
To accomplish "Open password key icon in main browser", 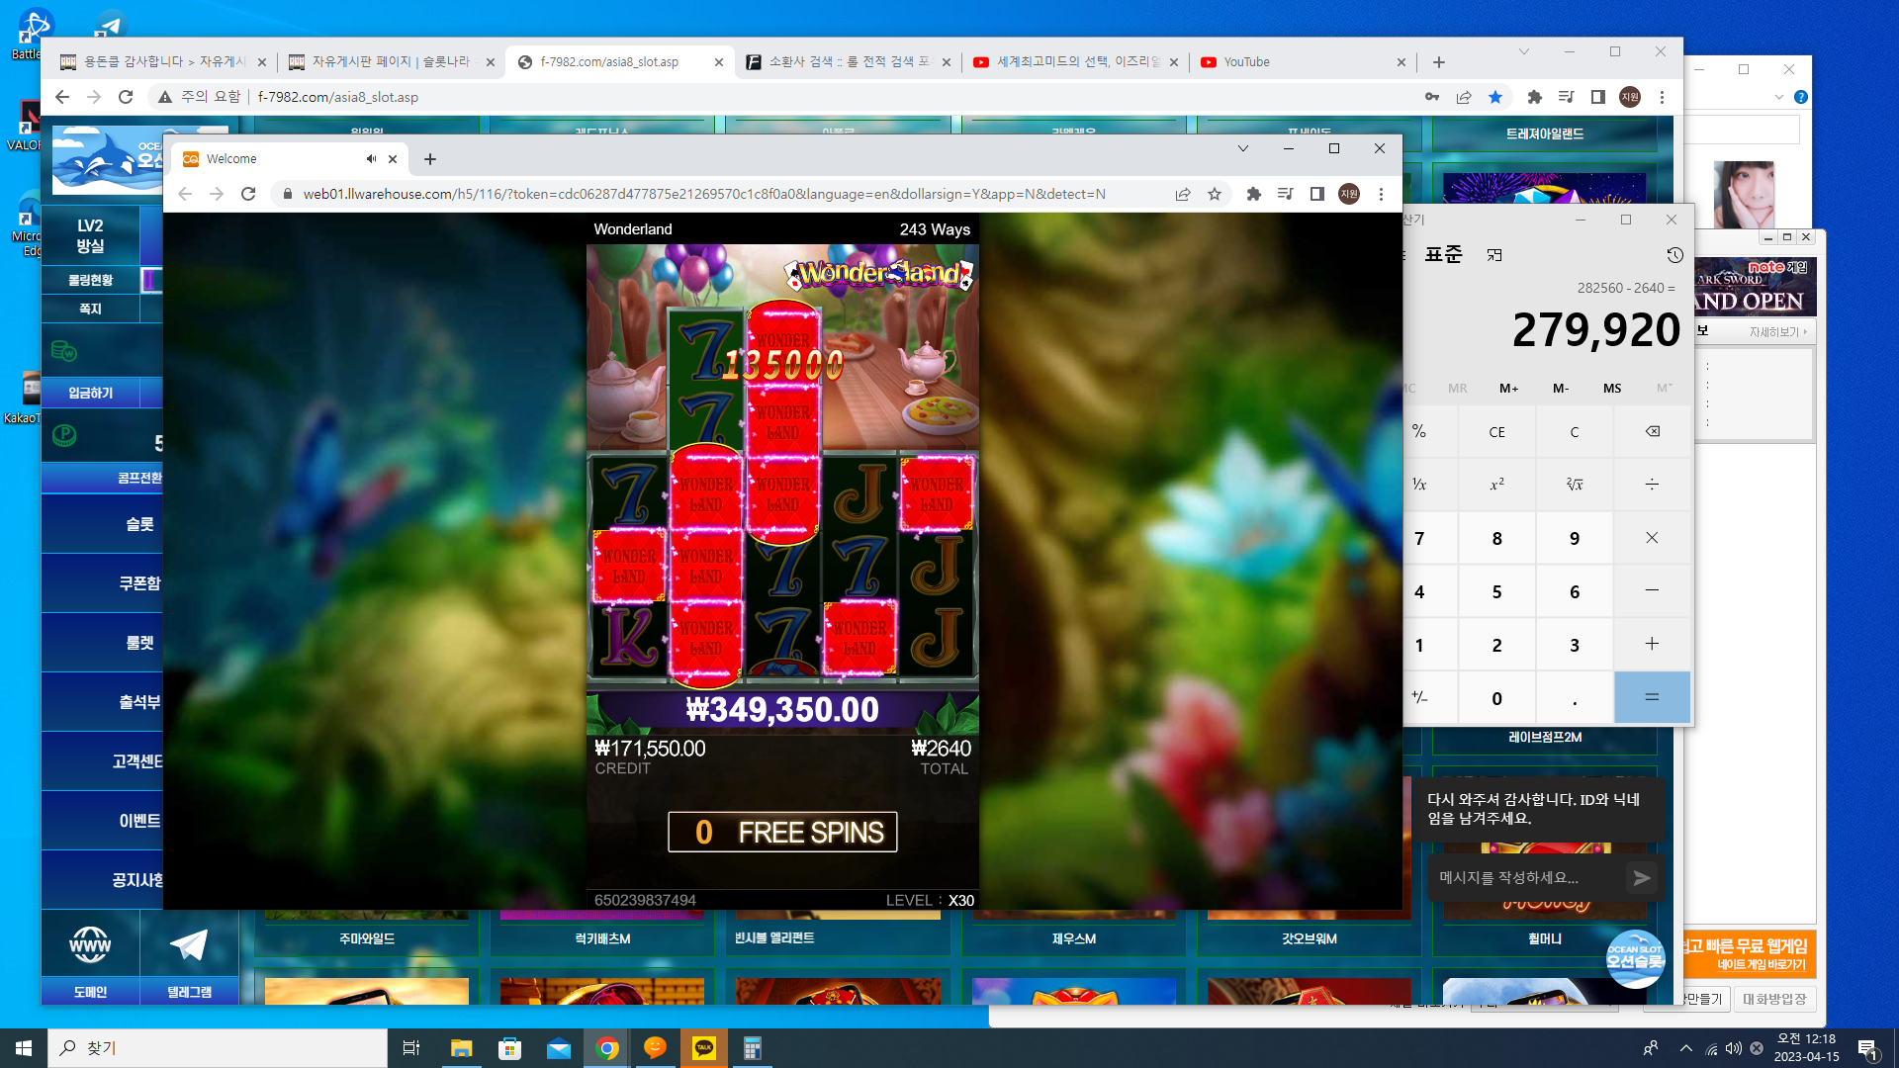I will click(x=1432, y=97).
